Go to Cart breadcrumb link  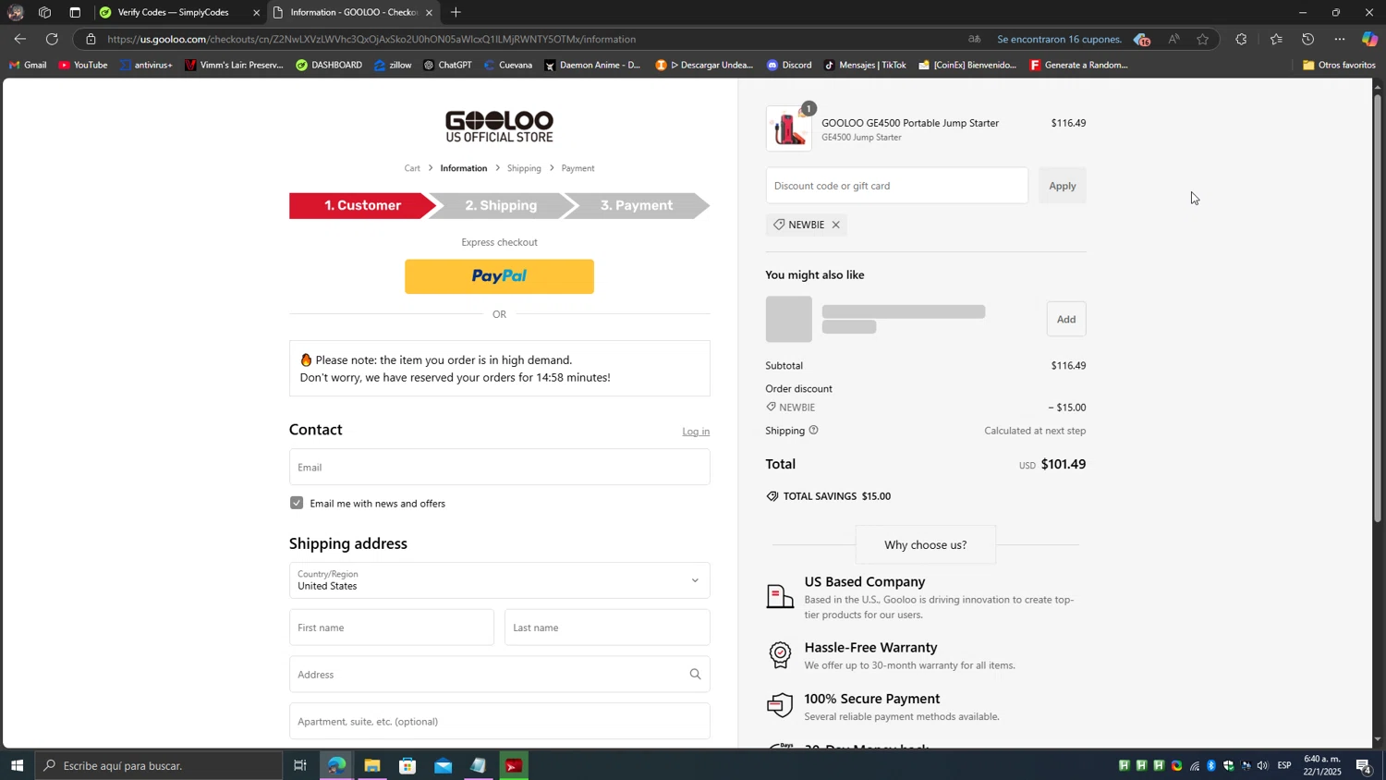click(x=412, y=168)
